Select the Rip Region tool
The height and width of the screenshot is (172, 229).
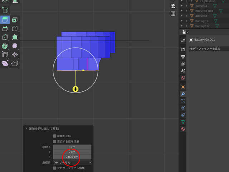[x=15, y=63]
